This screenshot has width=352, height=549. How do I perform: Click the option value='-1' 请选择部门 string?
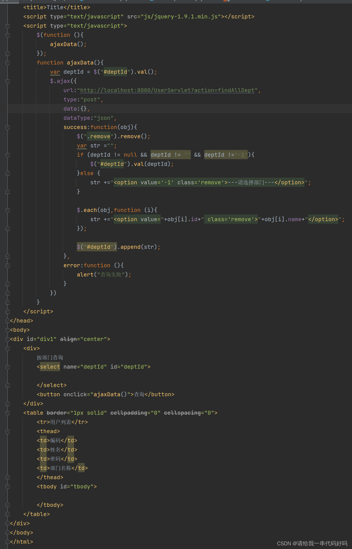[209, 183]
